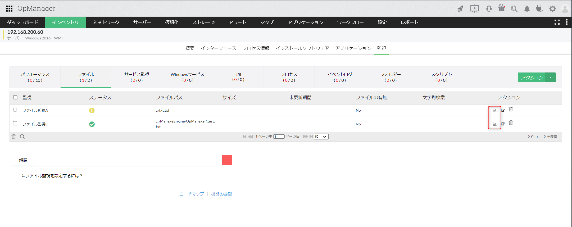Check the select-all checkbox in table header
572x227 pixels.
click(15, 97)
